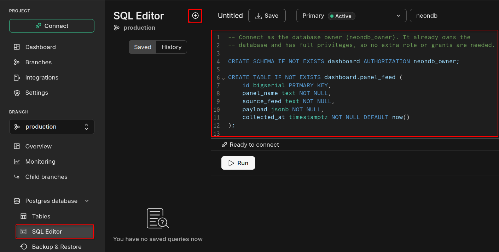This screenshot has width=499, height=252.
Task: Click the Ready to connect status text
Action: 254,145
